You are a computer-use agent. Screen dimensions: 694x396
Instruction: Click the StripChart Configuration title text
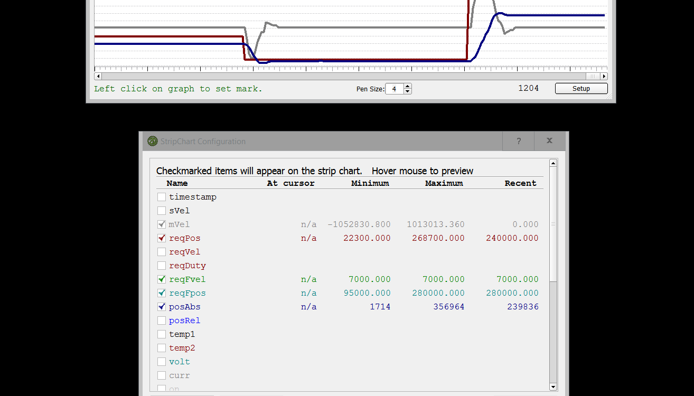click(203, 142)
